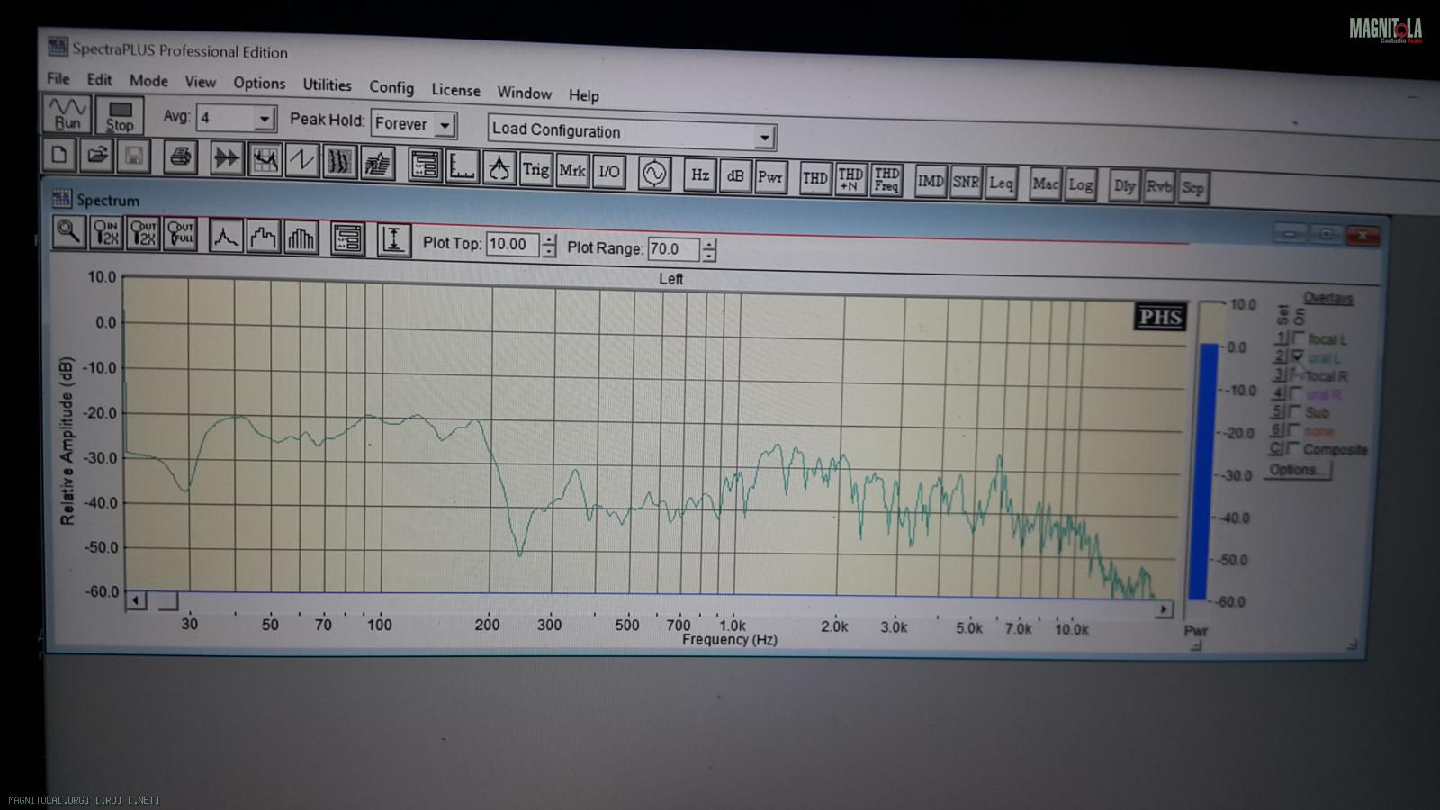1440x810 pixels.
Task: Open the Utilities menu
Action: (x=327, y=85)
